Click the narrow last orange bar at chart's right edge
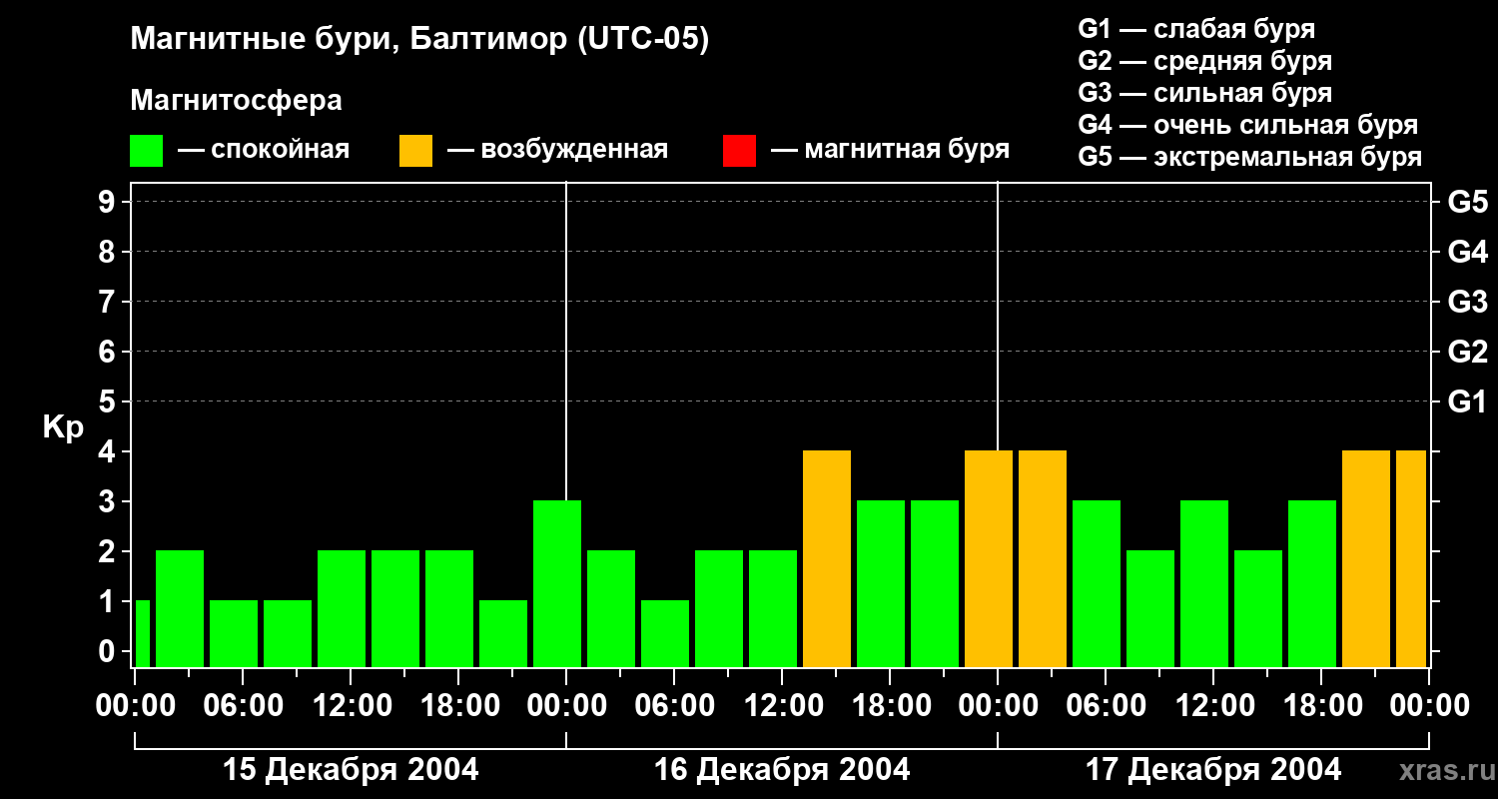1498x799 pixels. [1410, 558]
